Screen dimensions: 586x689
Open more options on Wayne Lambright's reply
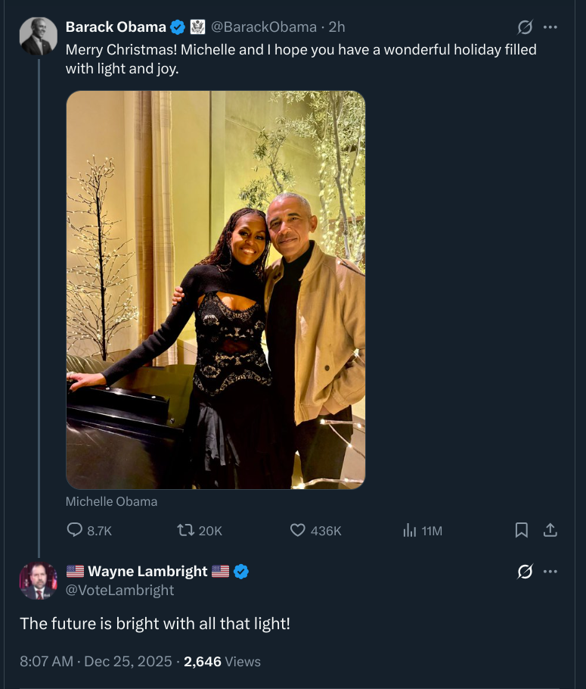tap(550, 571)
